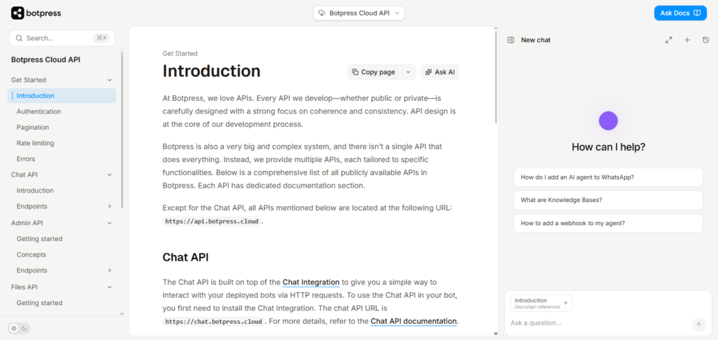This screenshot has height=340, width=718.
Task: Collapse the Admin API section
Action: pyautogui.click(x=109, y=224)
